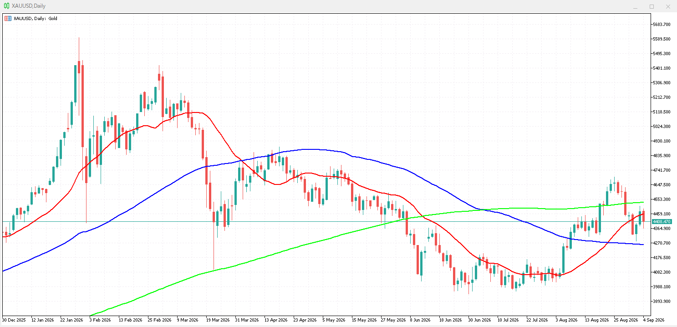Click the 25 Aug 2026 date label
The width and height of the screenshot is (677, 327).
626,320
